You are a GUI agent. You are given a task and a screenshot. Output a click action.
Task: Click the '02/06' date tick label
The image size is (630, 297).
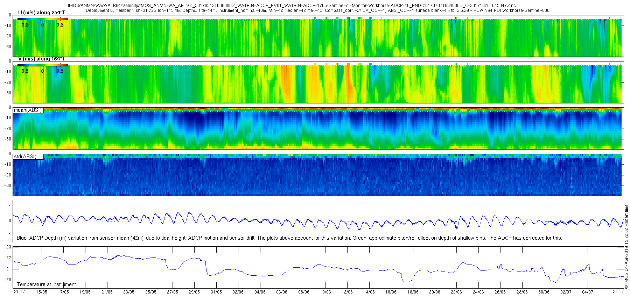pyautogui.click(x=238, y=292)
